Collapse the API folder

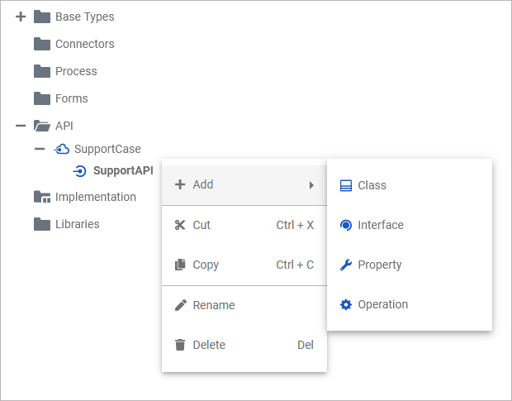tap(21, 126)
